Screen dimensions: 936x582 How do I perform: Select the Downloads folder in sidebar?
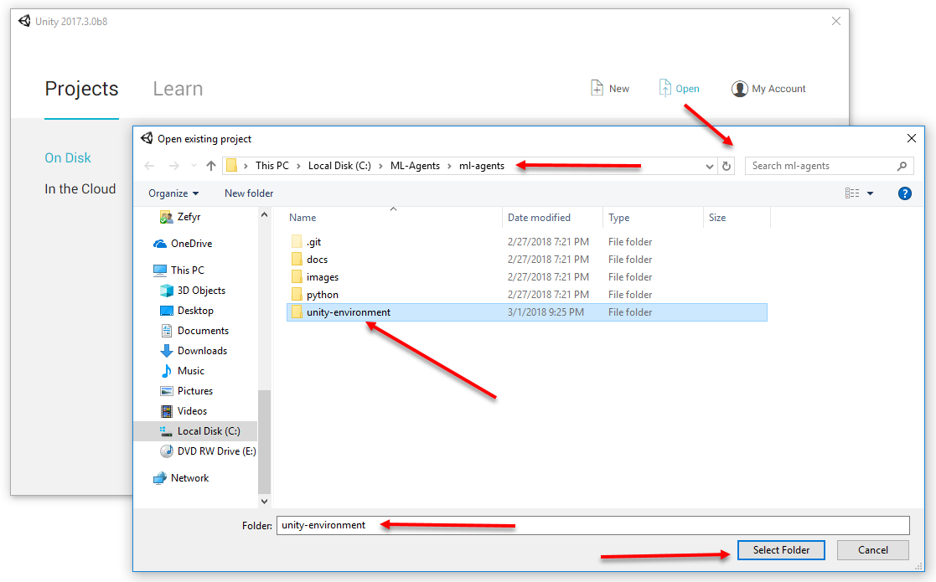[202, 351]
